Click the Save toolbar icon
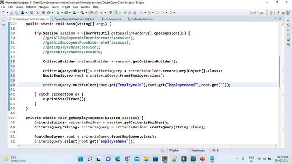This screenshot has width=292, height=164. click(x=11, y=13)
